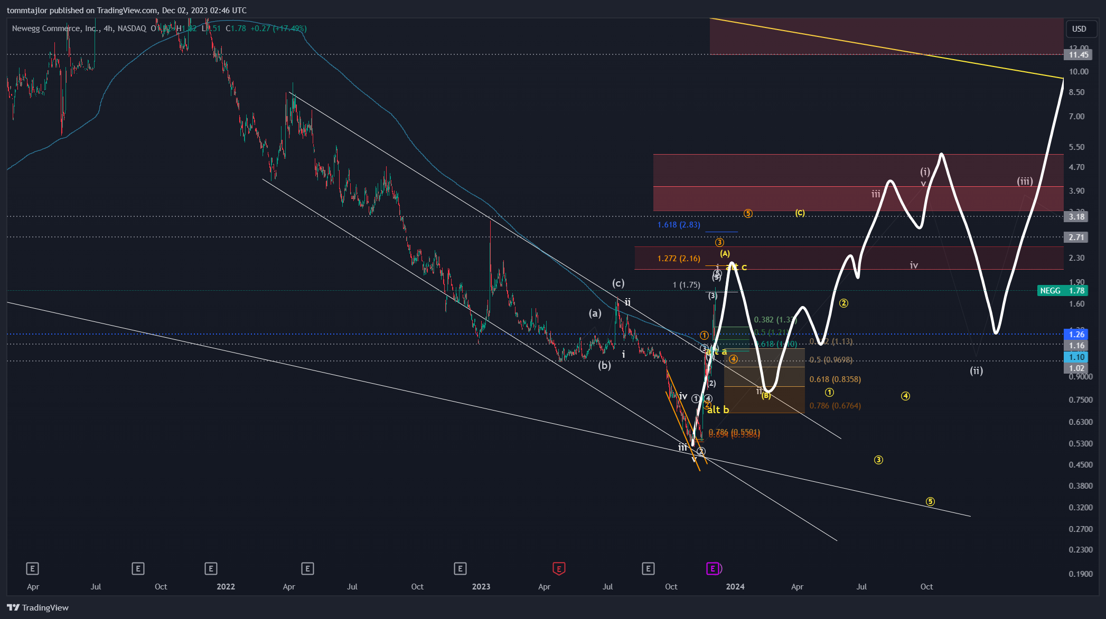
Task: Click the '(iii)' wave label
Action: pos(1025,182)
